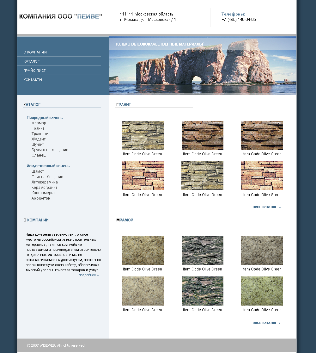Open the КАТАЛОГ navigation menu item

32,61
